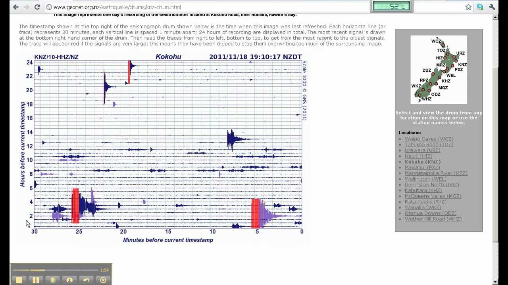This screenshot has height=285, width=508.
Task: Open the Otahua Downs (ODZ) link
Action: tap(431, 213)
